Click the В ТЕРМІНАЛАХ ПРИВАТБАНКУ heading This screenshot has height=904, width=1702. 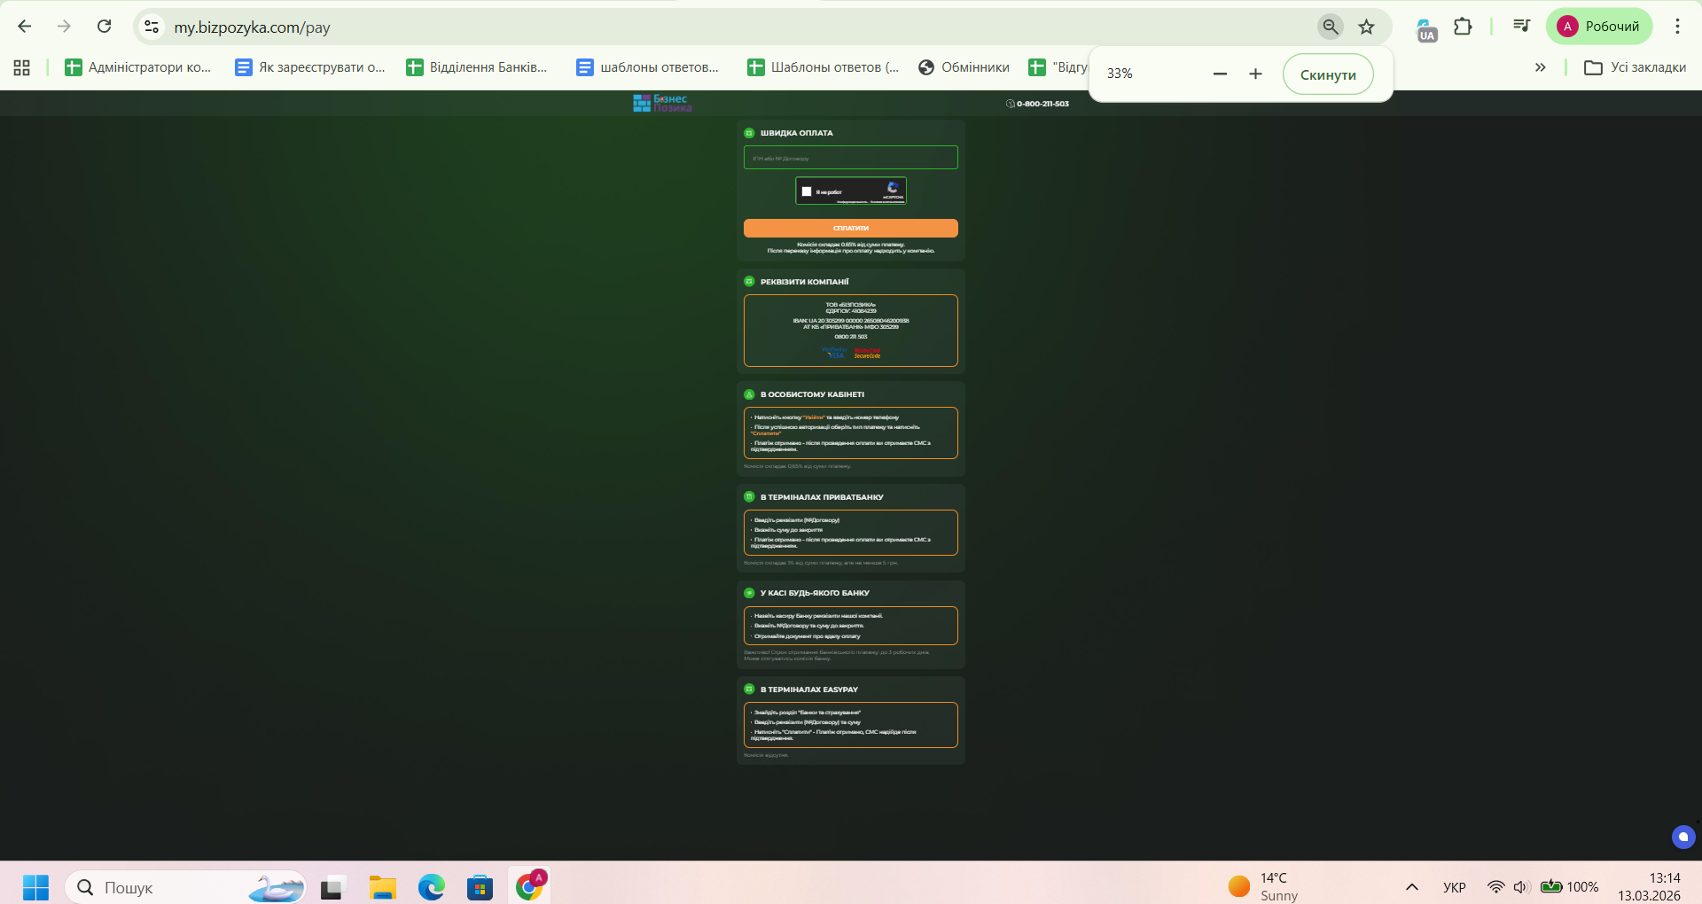(x=822, y=497)
